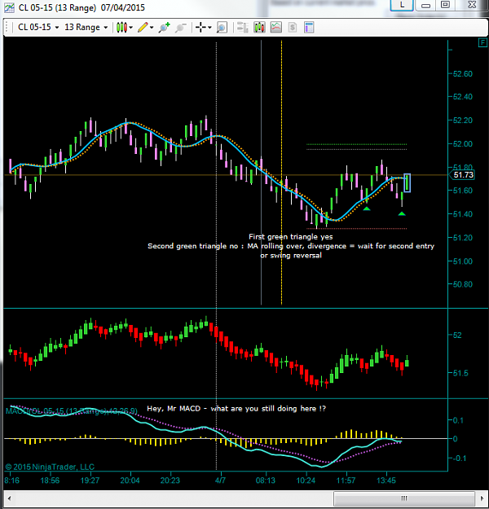Screen dimensions: 489x509
Task: Expand the crosshair cursor mode dropdown arrow
Action: pos(210,28)
